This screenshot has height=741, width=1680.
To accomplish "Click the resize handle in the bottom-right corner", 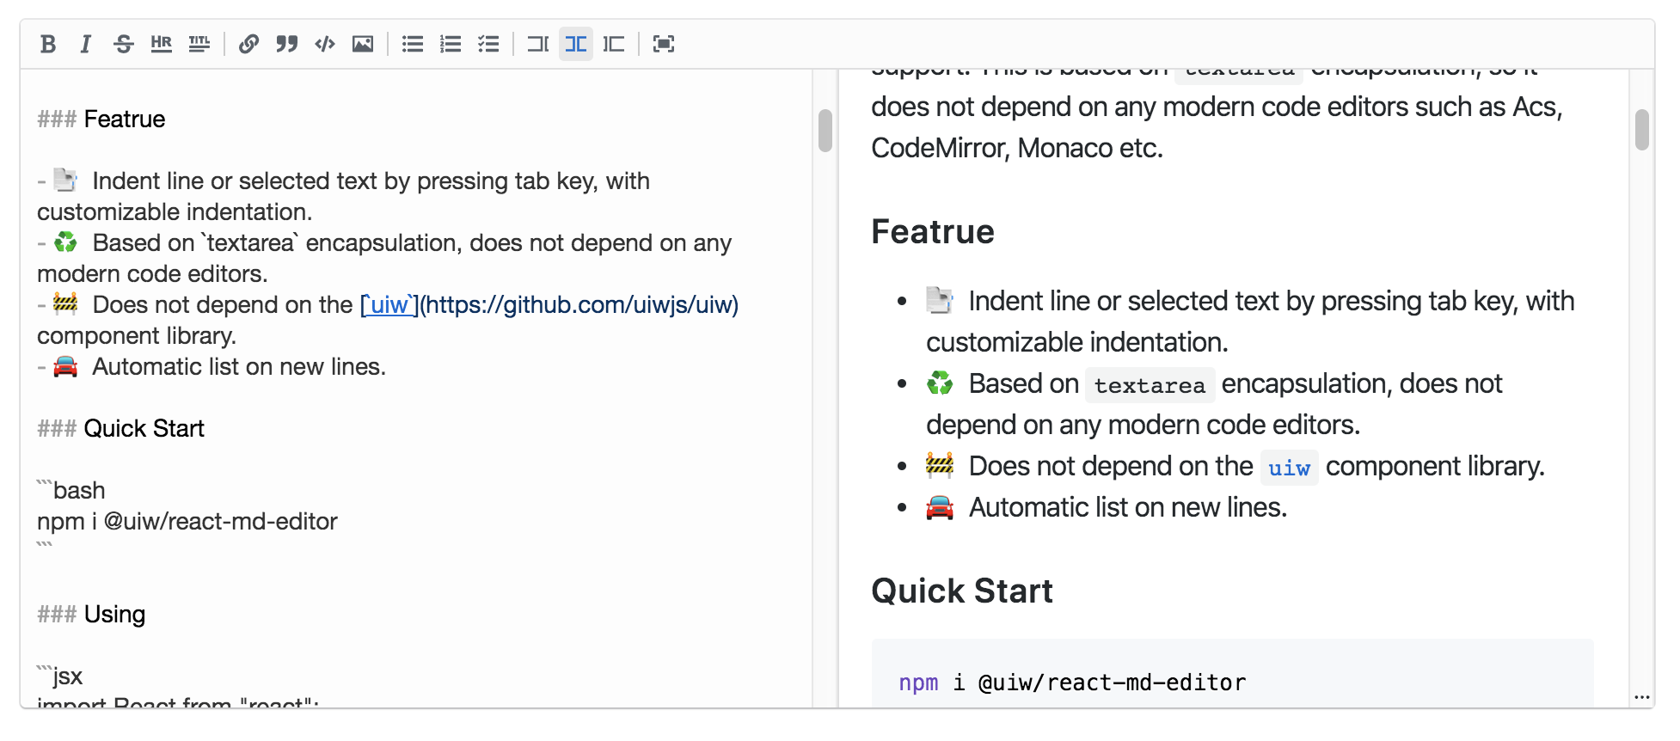I will click(1641, 697).
